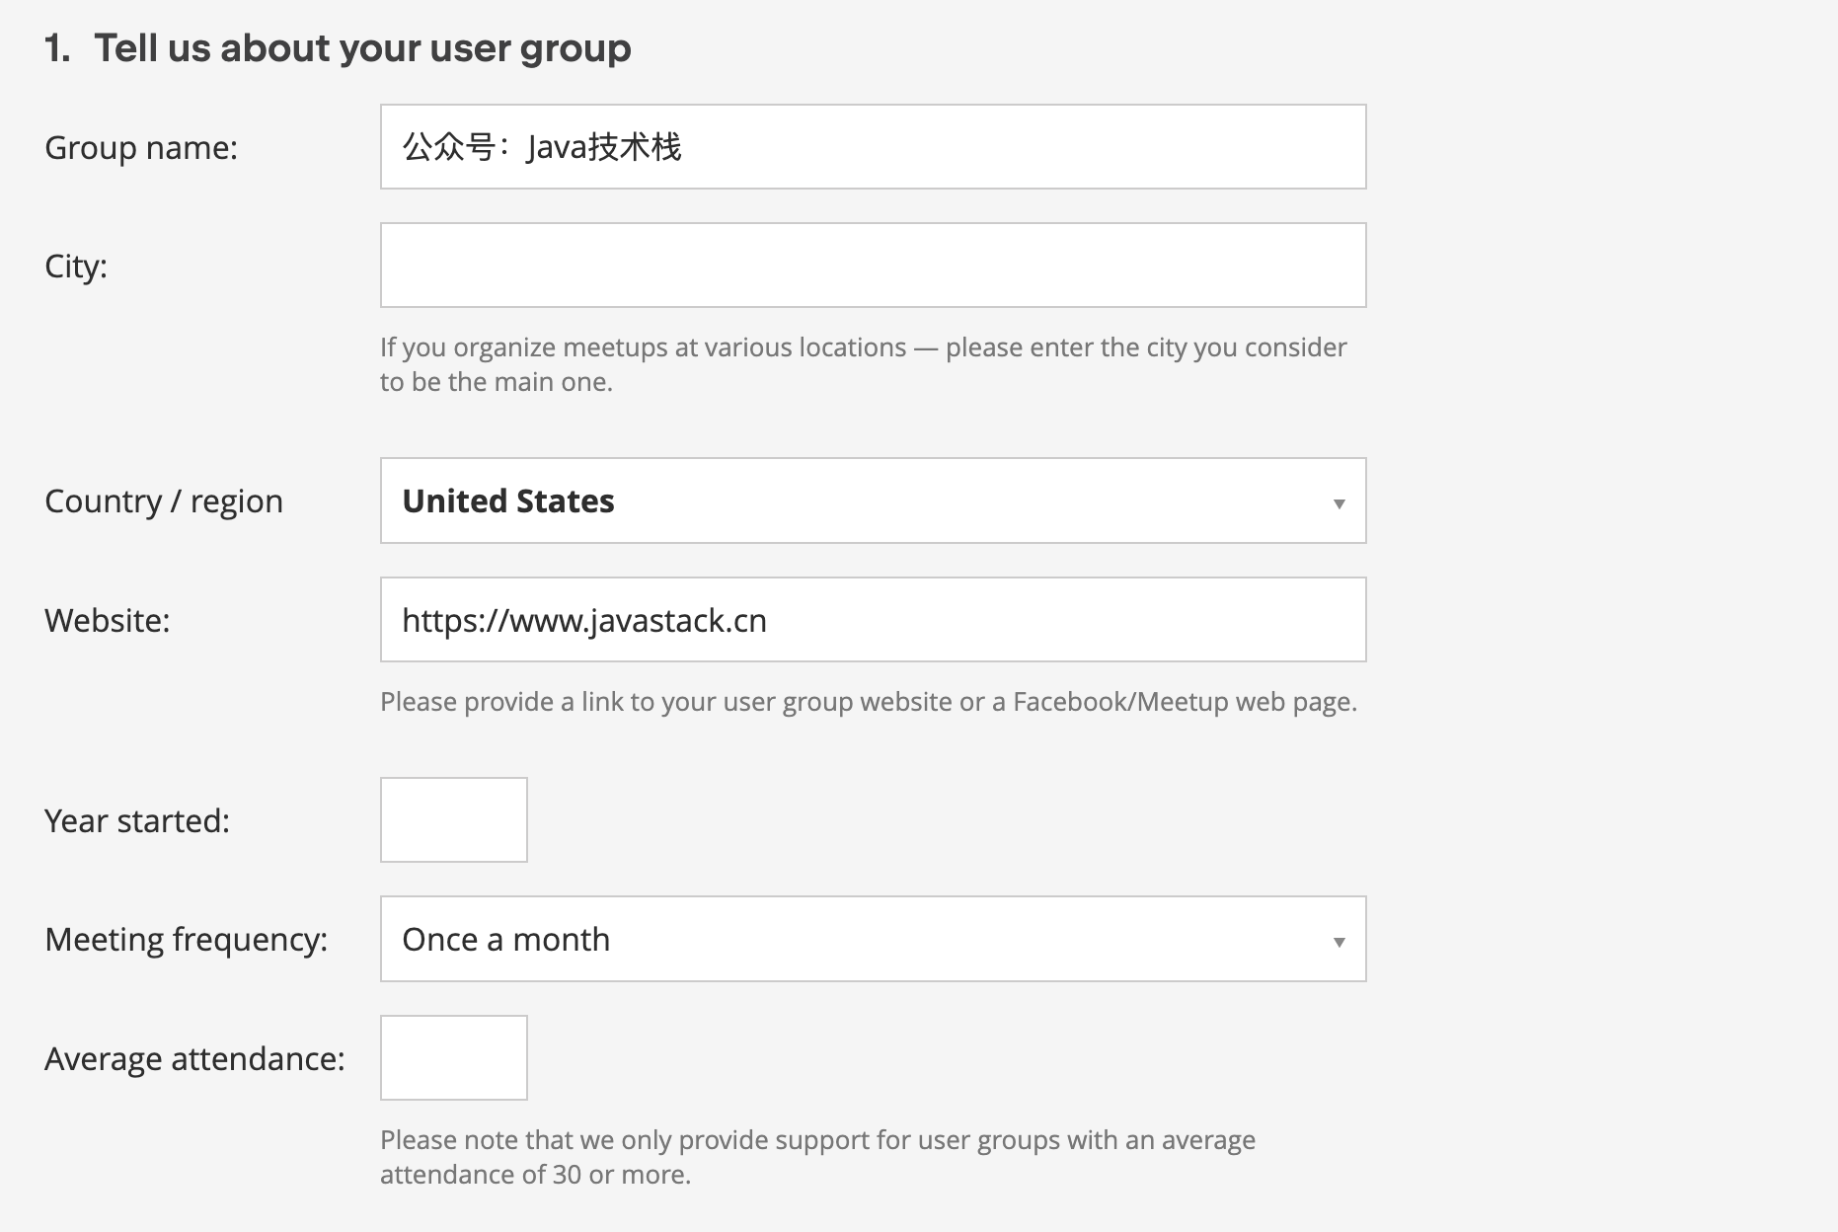The image size is (1838, 1232).
Task: Click the "City:" label
Action: [76, 267]
